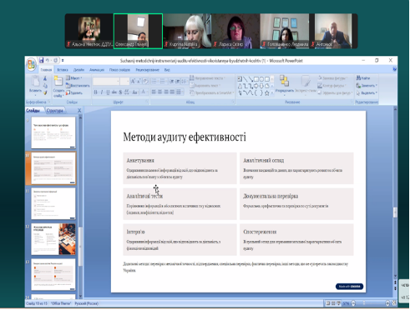410x310 pixels.
Task: Click the Заменить replace button
Action: (367, 86)
